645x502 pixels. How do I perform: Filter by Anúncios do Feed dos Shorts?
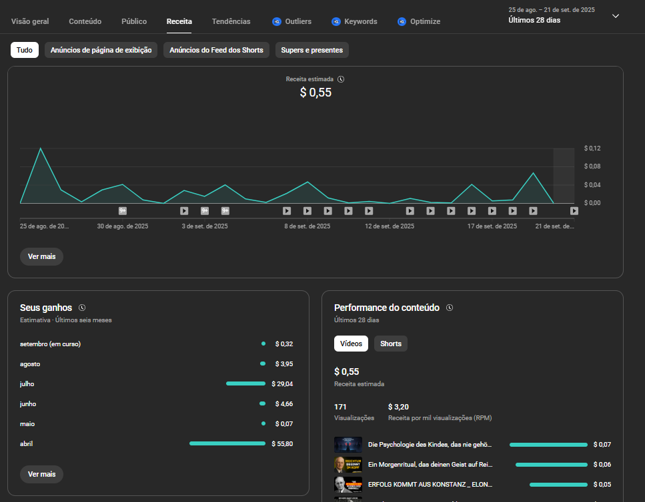(x=216, y=50)
